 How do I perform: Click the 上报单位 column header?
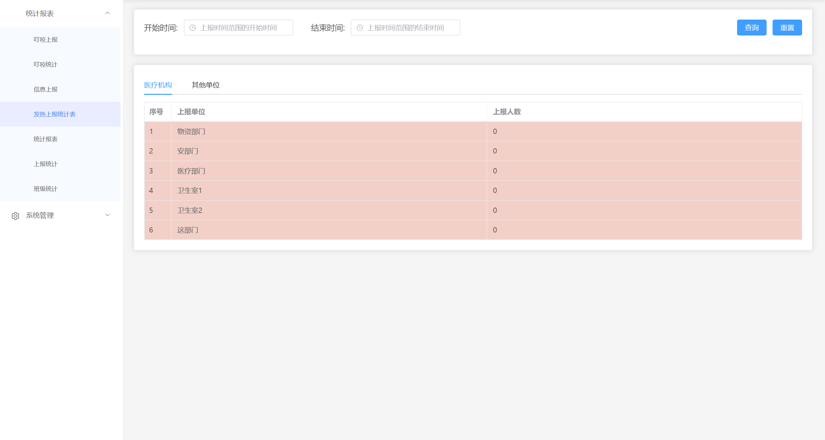click(x=329, y=112)
